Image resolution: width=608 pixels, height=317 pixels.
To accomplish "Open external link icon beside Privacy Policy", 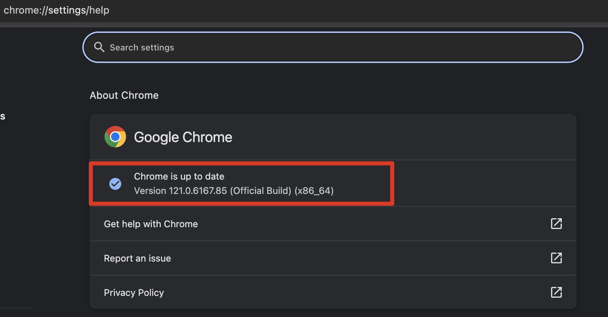I will click(x=556, y=292).
